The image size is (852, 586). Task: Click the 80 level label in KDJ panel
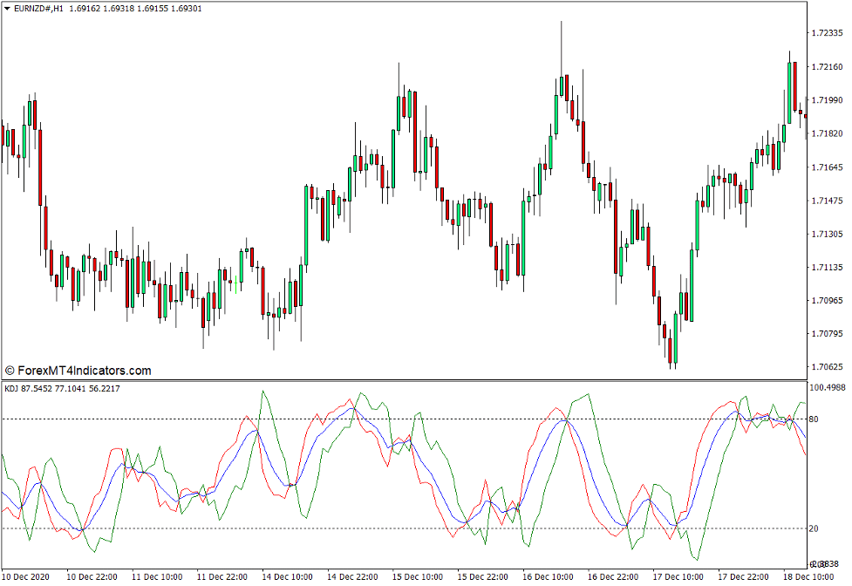tap(815, 419)
